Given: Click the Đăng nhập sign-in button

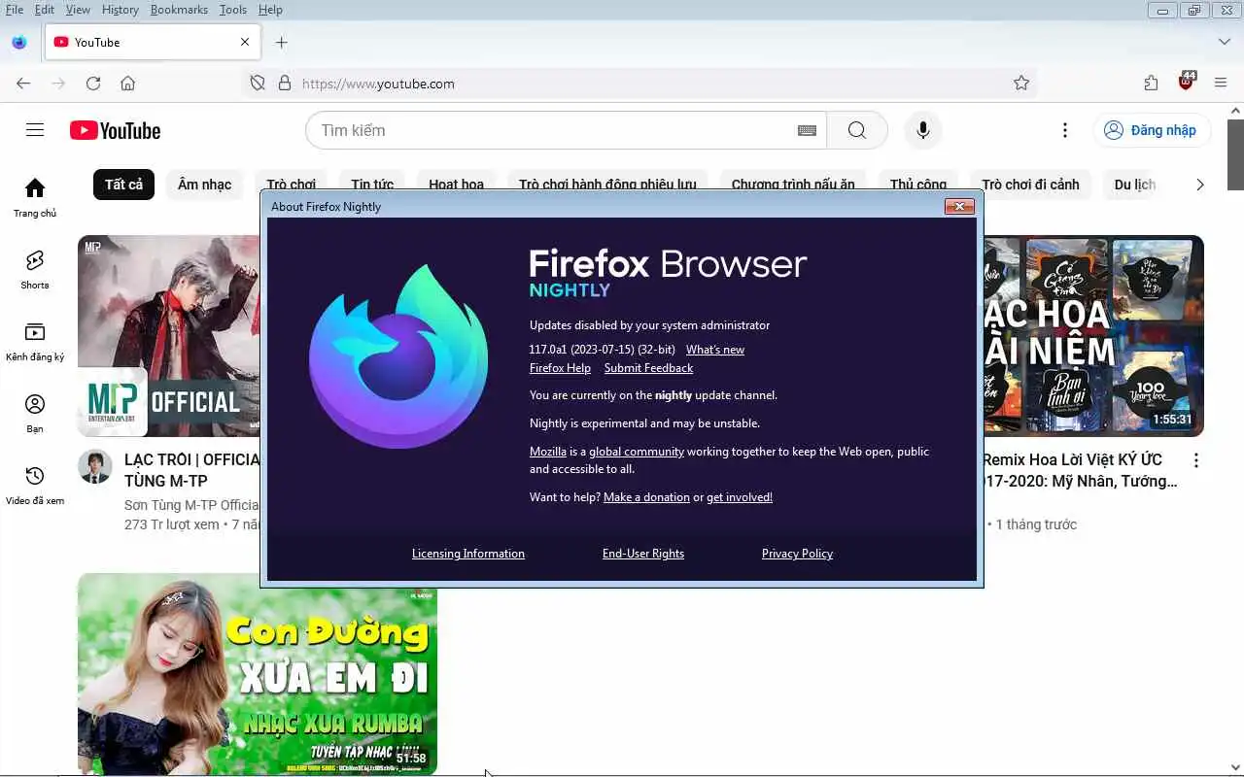Looking at the screenshot, I should coord(1152,130).
